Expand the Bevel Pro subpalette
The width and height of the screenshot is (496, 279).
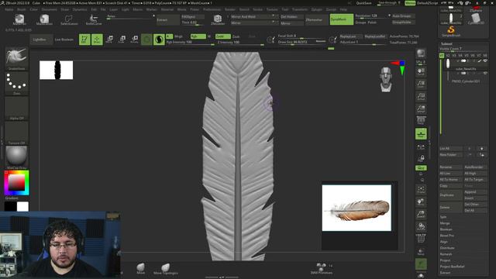point(446,236)
